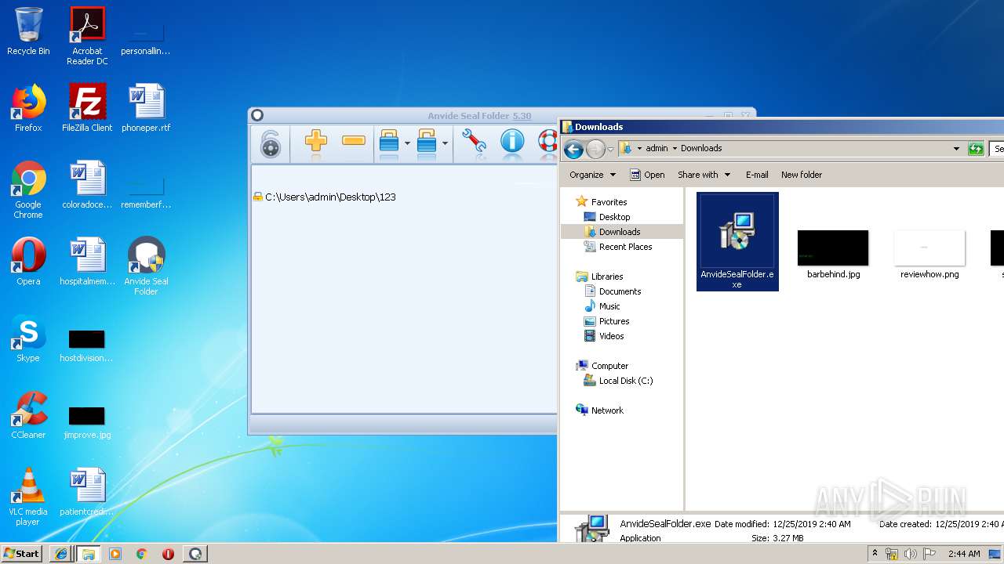Launch Internet Explorer from taskbar
1004x564 pixels.
61,554
